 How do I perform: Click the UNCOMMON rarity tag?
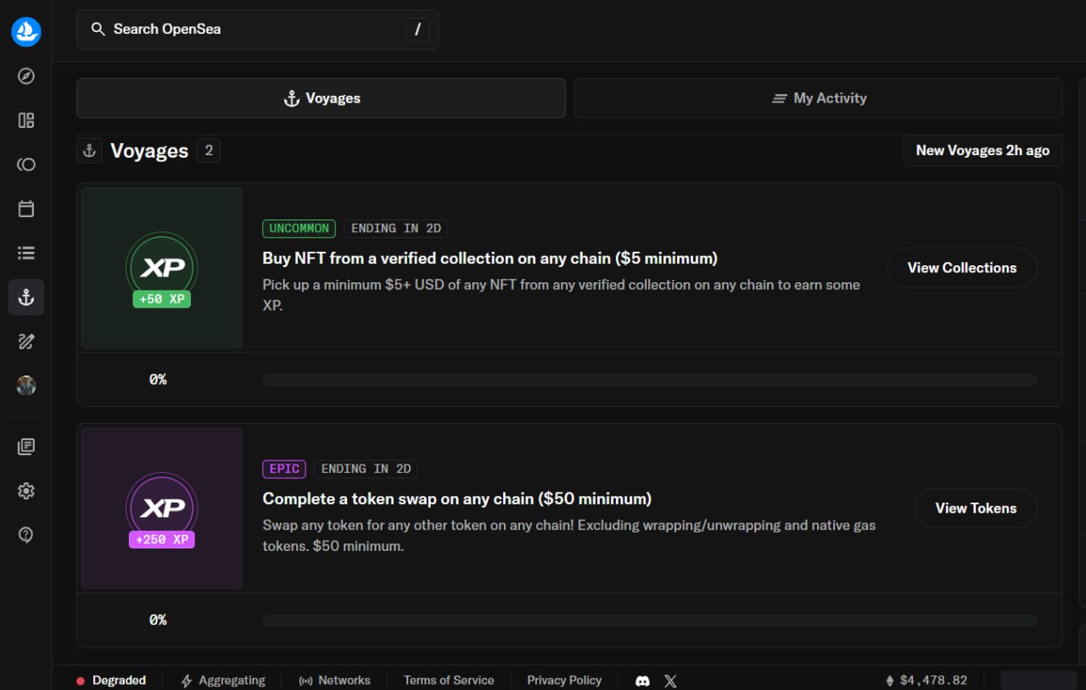click(x=299, y=228)
